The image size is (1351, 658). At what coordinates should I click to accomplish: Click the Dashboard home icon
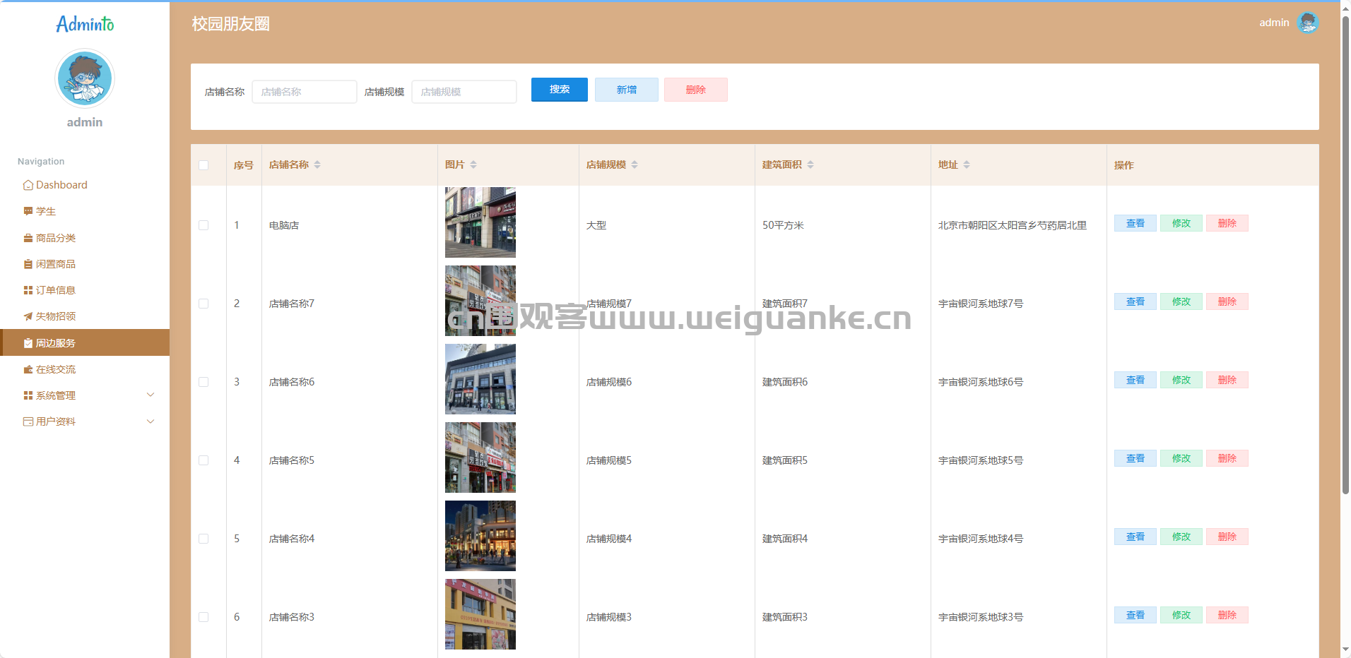[x=28, y=185]
